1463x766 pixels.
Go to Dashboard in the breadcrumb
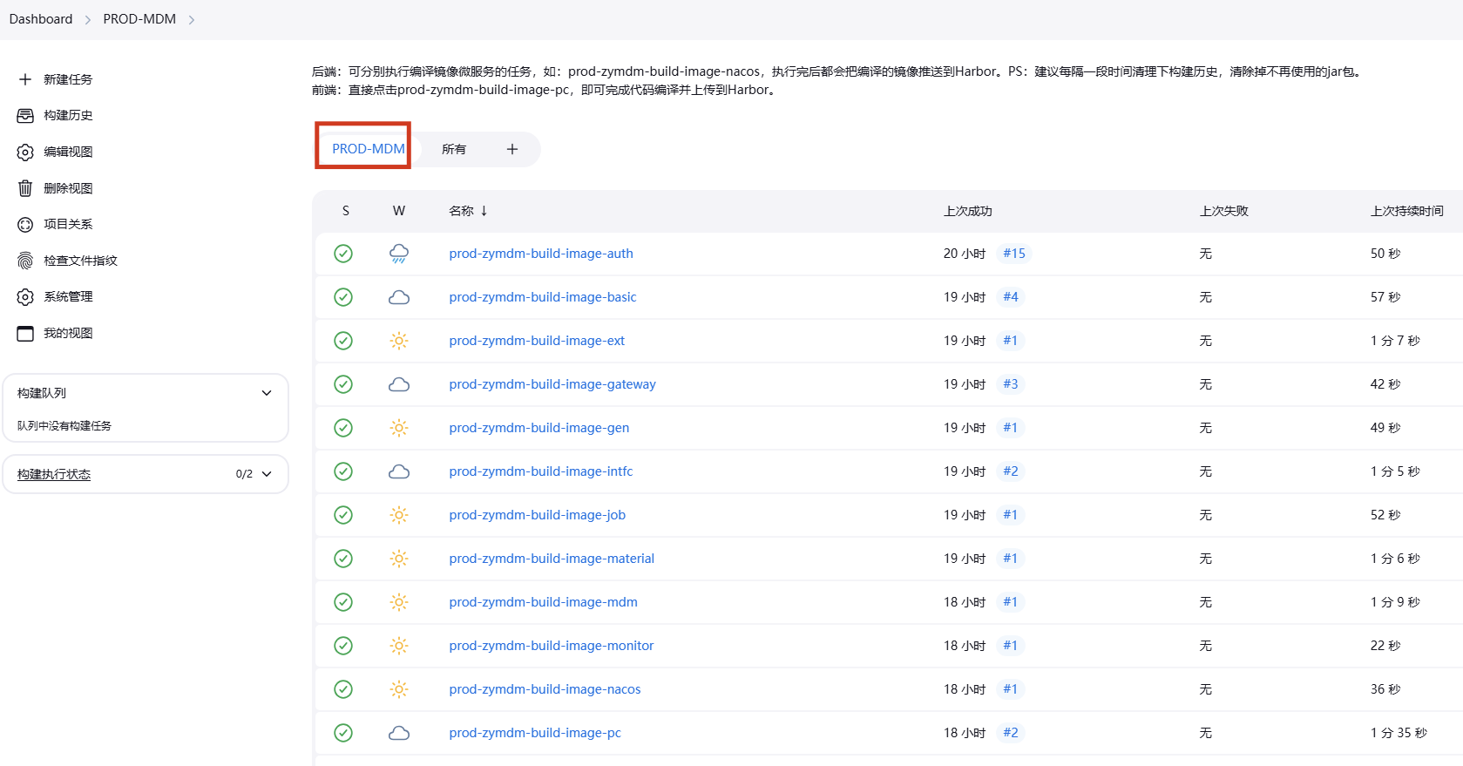tap(41, 19)
